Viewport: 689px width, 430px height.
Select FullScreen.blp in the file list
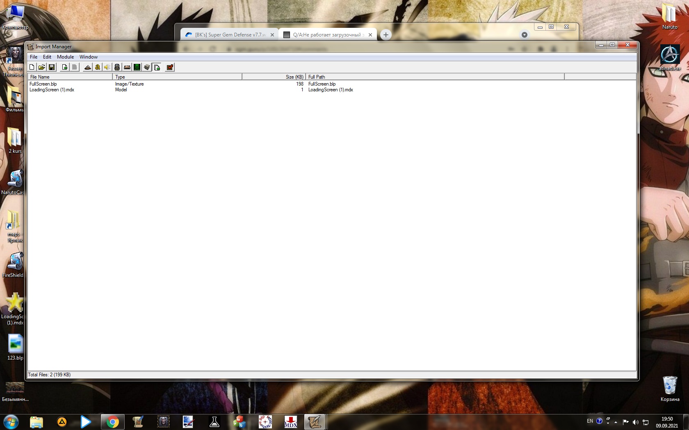[43, 84]
